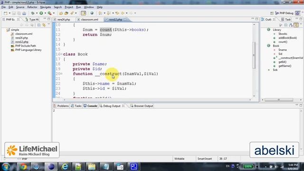
Task: Open dropdown next to Search icon
Action: pos(76,13)
